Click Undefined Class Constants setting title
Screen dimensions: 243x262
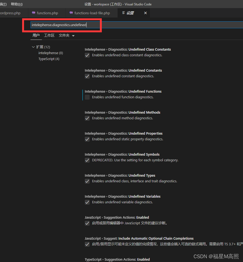(x=128, y=50)
